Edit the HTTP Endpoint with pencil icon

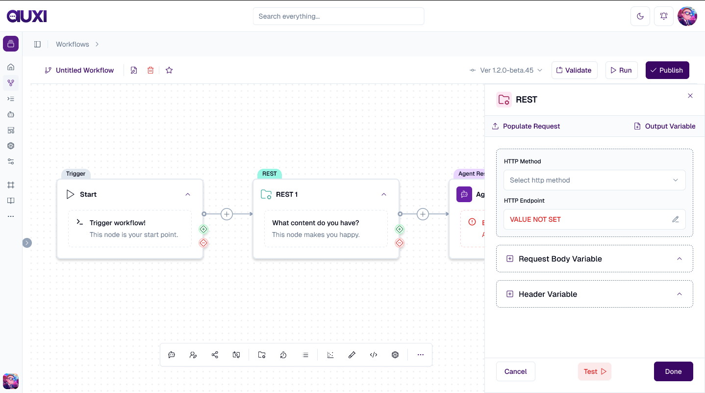pos(676,219)
